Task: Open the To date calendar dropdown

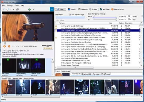Action: pos(130,19)
